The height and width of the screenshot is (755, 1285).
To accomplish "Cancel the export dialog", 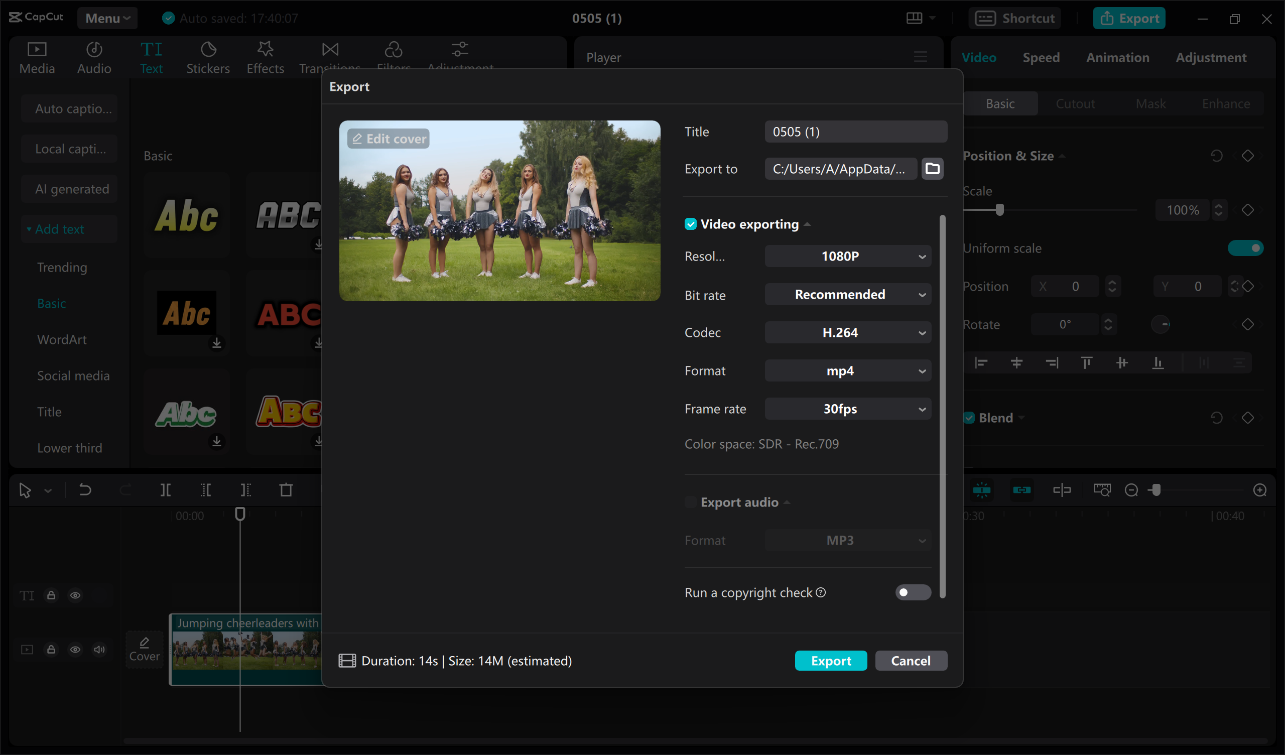I will [x=911, y=660].
